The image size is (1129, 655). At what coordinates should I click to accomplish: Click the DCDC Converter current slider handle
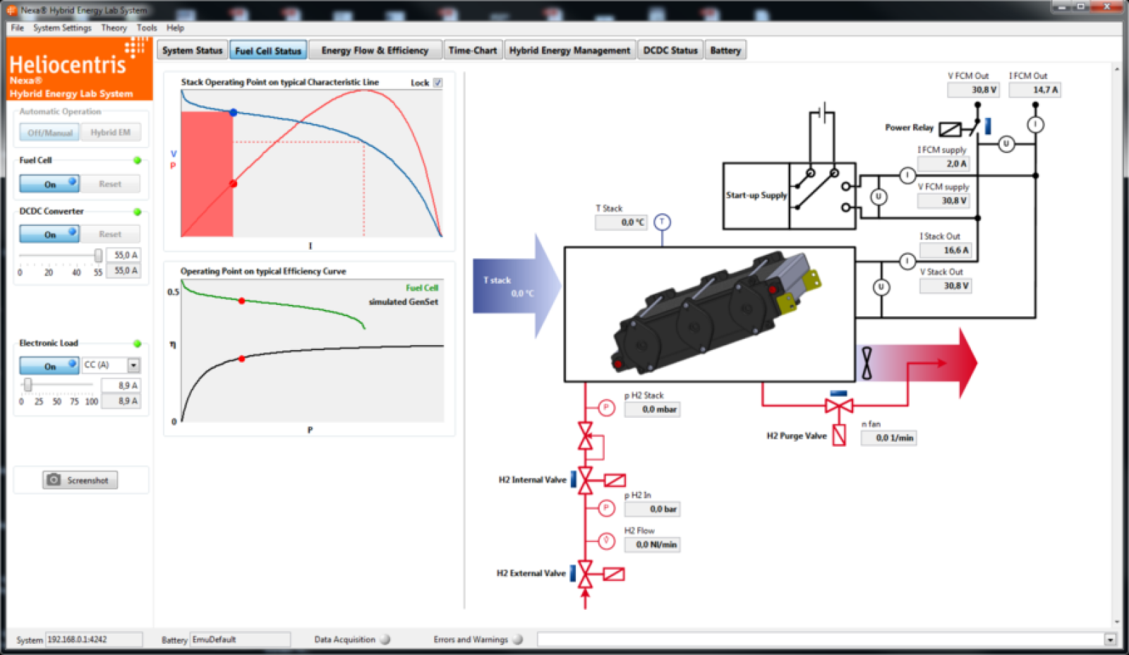tap(98, 255)
